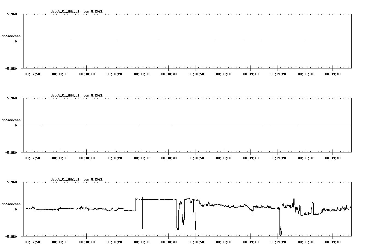Click the 08:37:50 time label under HNE chart
This screenshot has height=252, width=371.
tap(32, 74)
